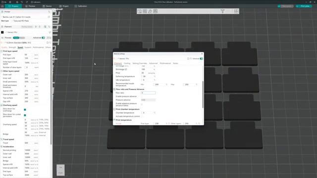Click the Home icon left of Prepare
The width and height of the screenshot is (317, 178).
click(x=2, y=6)
